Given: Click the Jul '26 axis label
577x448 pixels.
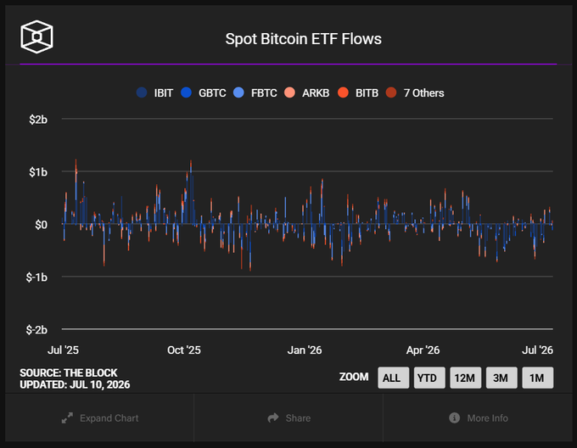Looking at the screenshot, I should (537, 350).
